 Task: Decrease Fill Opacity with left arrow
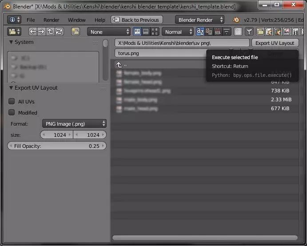pos(11,146)
